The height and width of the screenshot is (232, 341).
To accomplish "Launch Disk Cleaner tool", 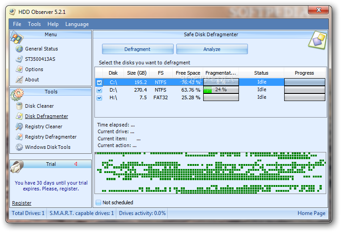I will (39, 106).
